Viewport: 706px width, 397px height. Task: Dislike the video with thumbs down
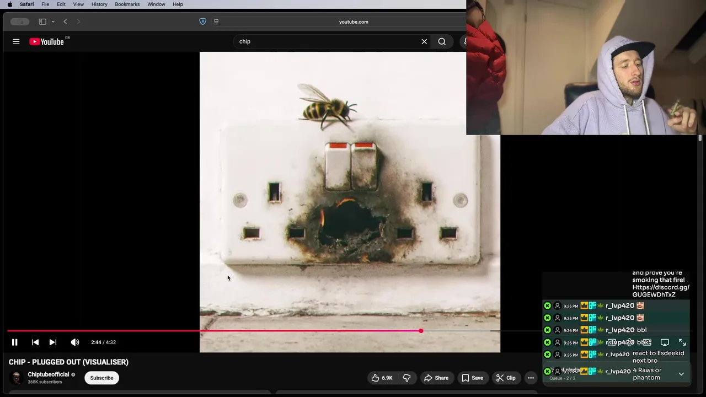coord(407,378)
